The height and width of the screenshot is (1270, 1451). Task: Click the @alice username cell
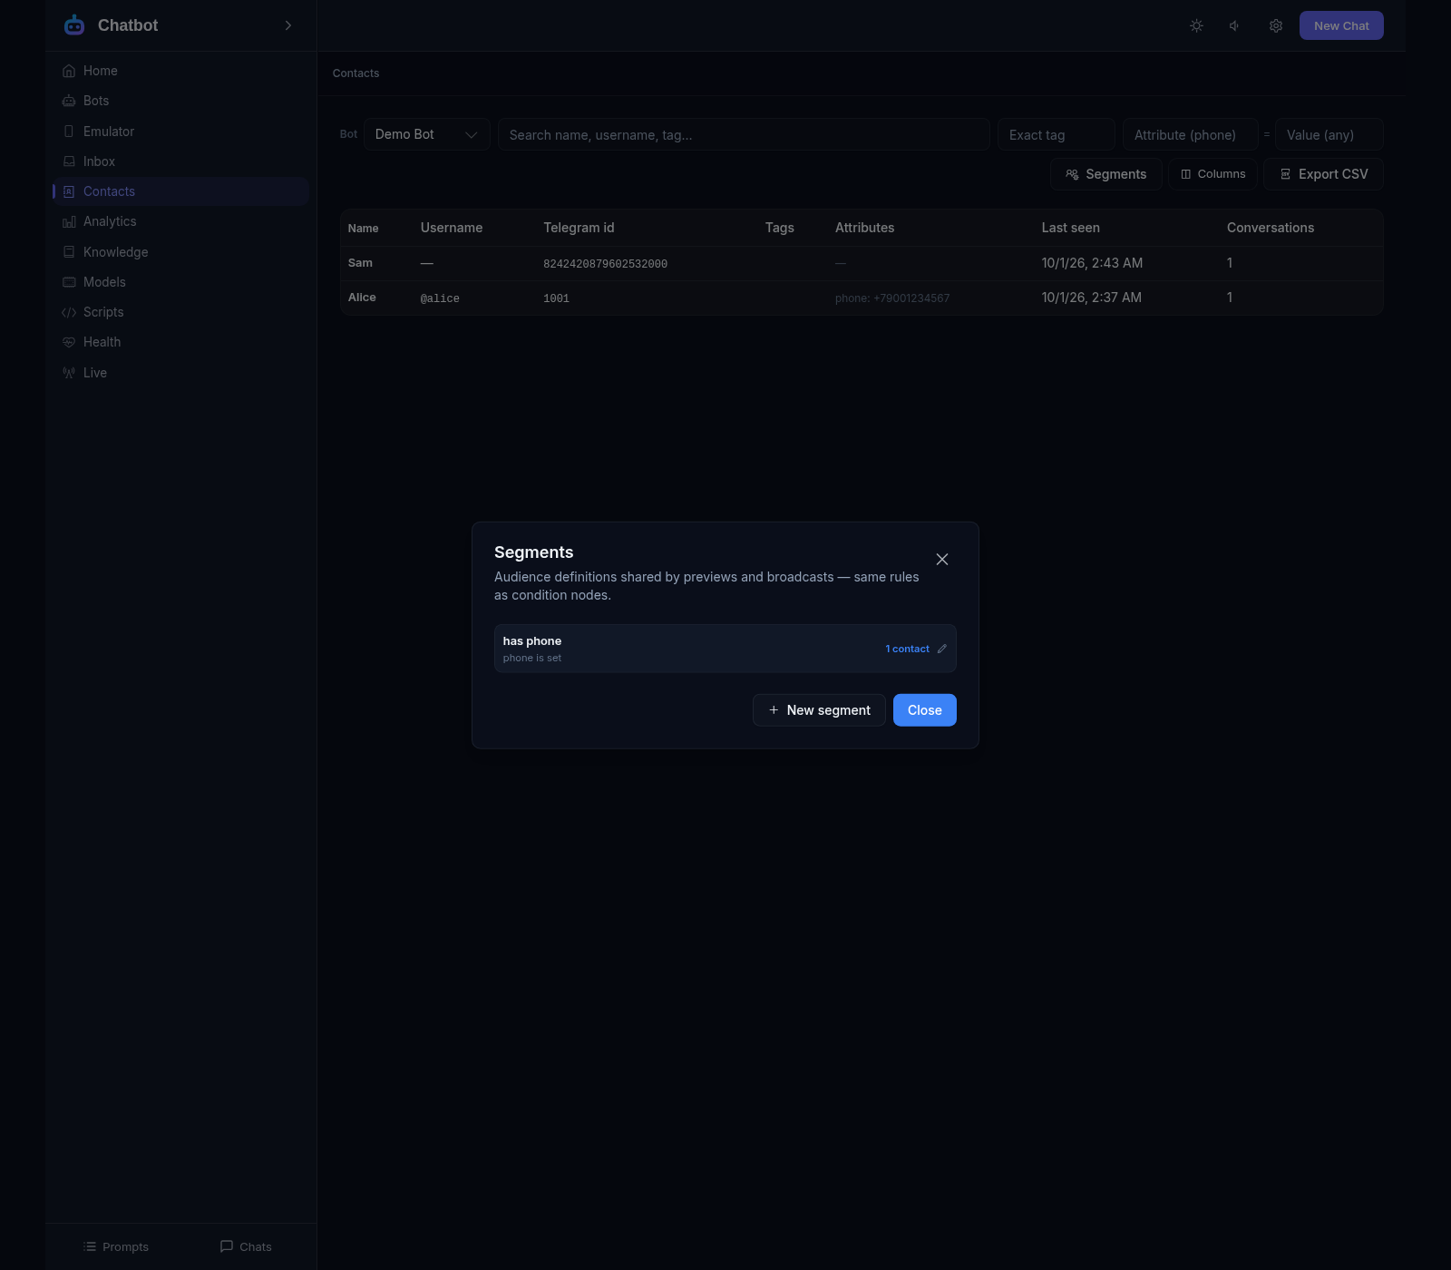click(x=440, y=298)
